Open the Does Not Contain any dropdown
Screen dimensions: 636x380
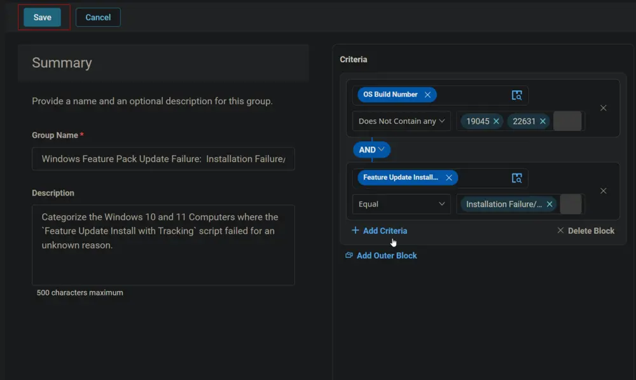coord(401,121)
